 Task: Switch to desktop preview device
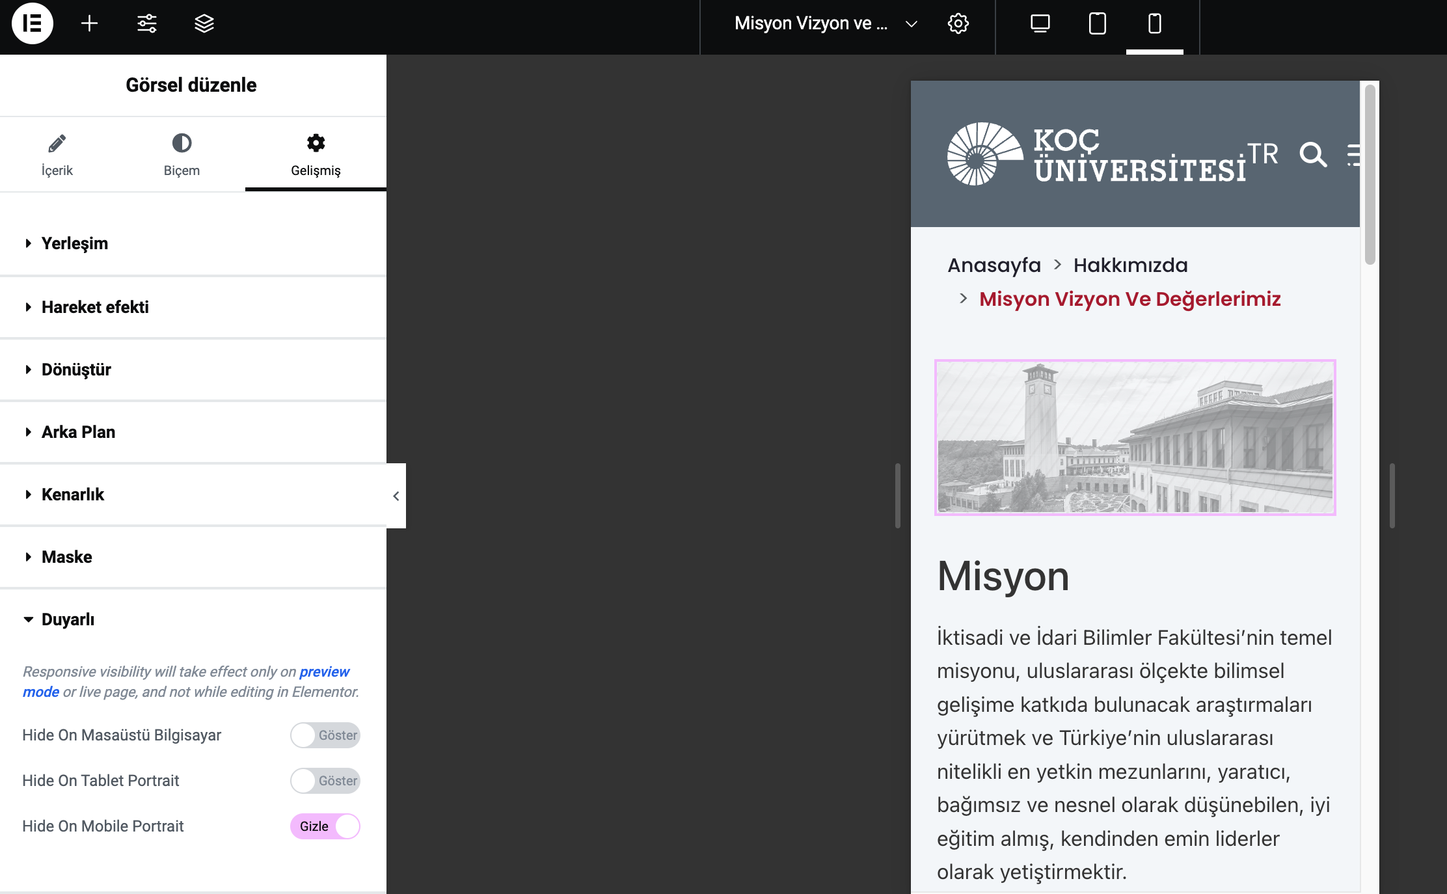[1040, 23]
